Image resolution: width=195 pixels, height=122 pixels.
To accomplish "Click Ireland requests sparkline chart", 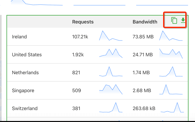I will point(111,36).
